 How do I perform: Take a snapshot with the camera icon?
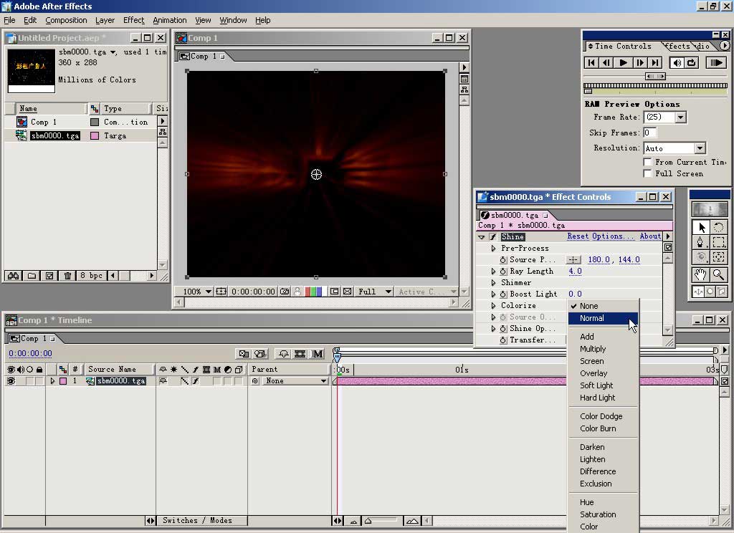point(285,292)
